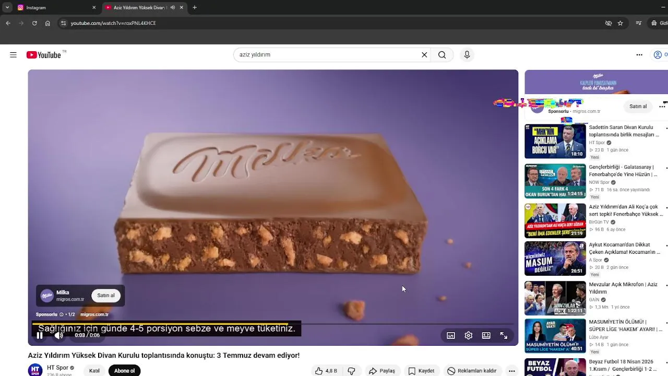Seek on the video progress bar
This screenshot has width=668, height=376.
273,324
